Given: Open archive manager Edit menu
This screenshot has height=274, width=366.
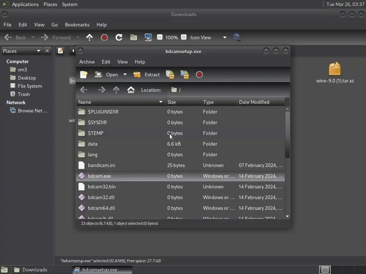Looking at the screenshot, I should click(x=106, y=62).
